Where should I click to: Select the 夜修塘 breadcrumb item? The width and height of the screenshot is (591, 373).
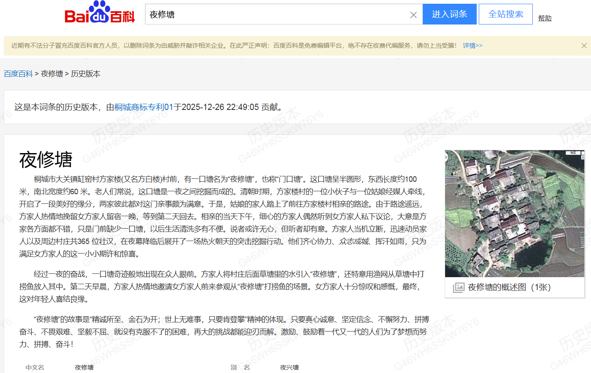(x=52, y=74)
